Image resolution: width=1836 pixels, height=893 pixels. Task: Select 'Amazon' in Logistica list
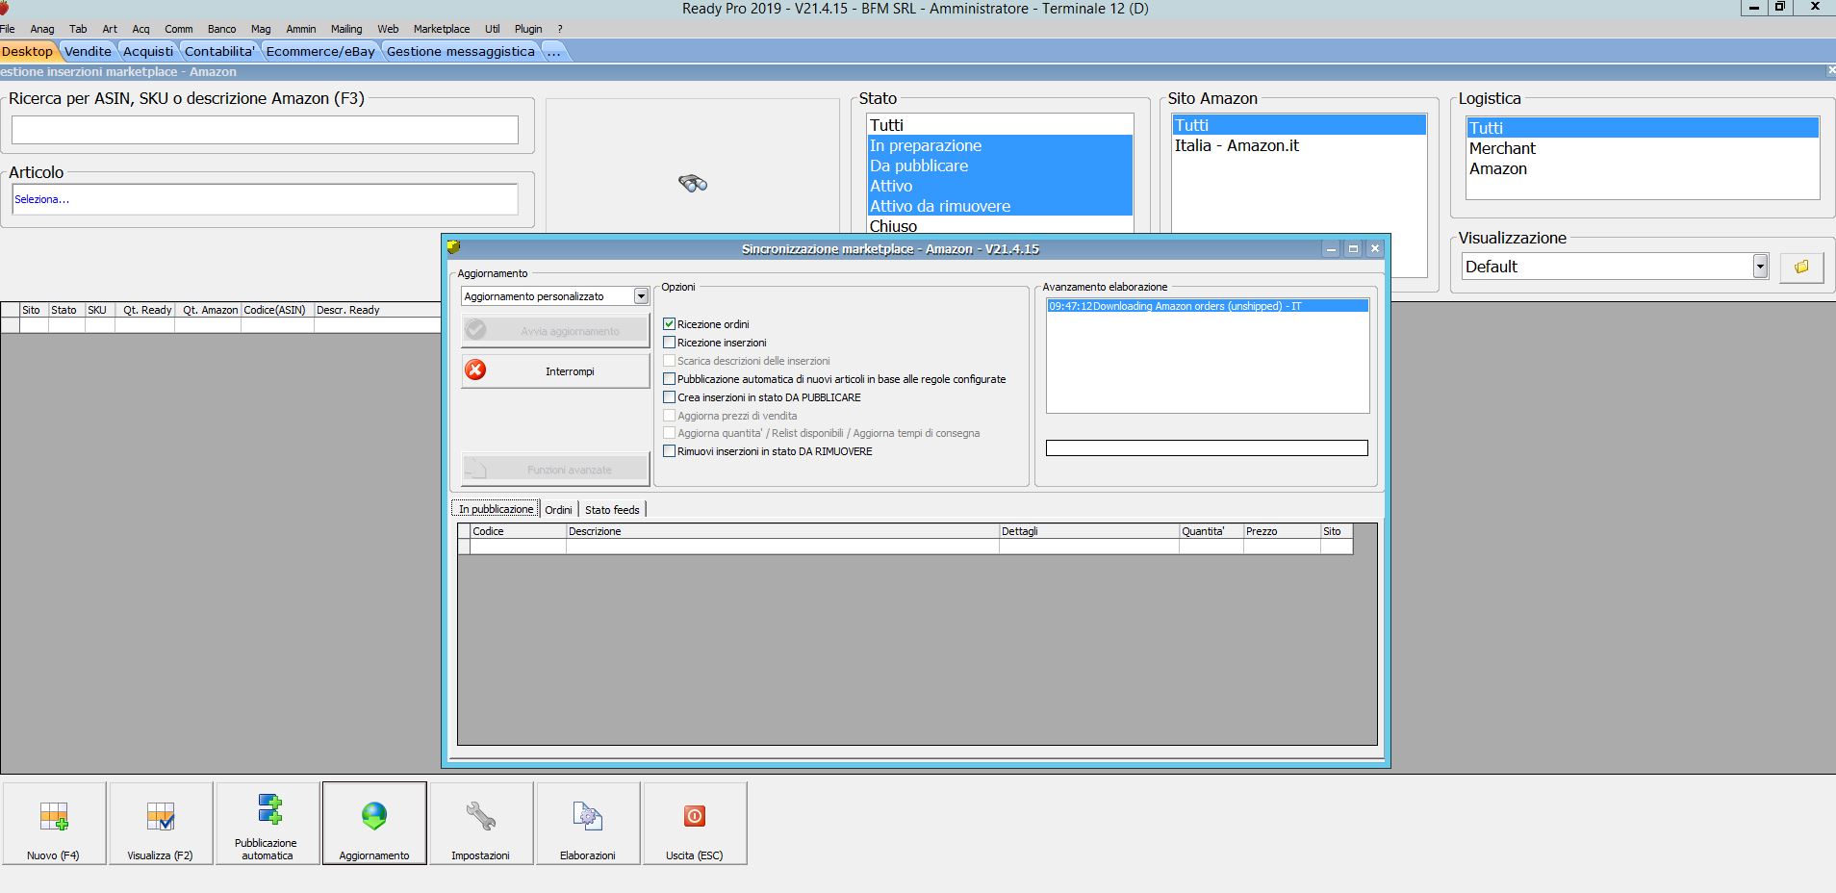pyautogui.click(x=1642, y=168)
